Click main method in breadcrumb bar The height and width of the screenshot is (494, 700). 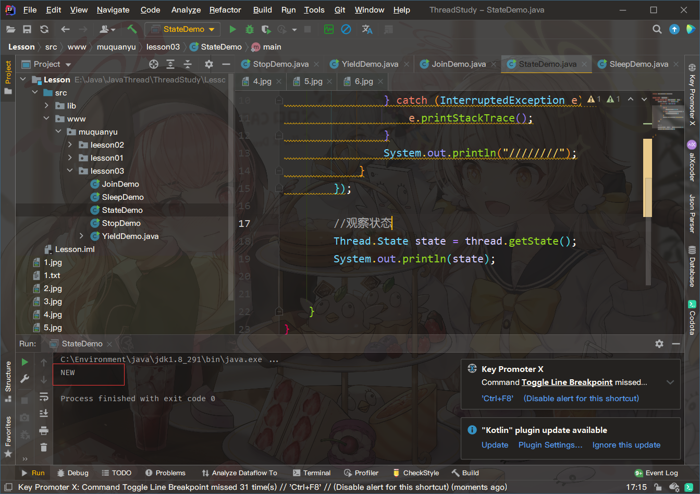pos(266,47)
